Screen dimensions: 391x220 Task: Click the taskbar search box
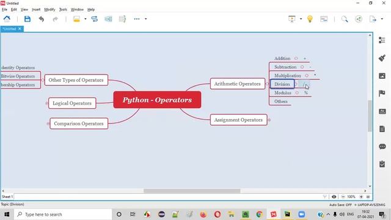pyautogui.click(x=63, y=215)
